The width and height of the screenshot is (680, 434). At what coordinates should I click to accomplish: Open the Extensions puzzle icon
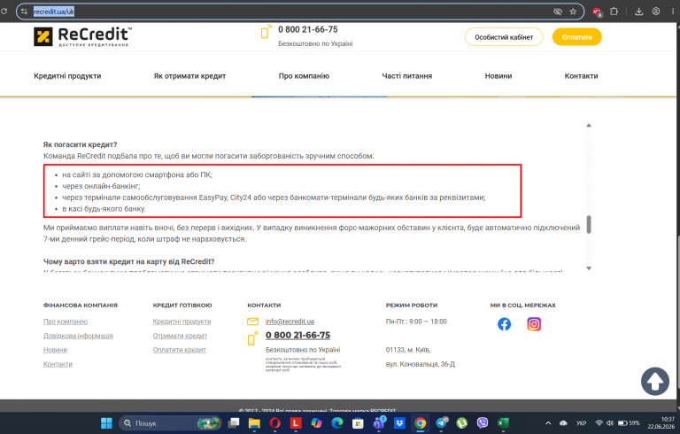614,12
